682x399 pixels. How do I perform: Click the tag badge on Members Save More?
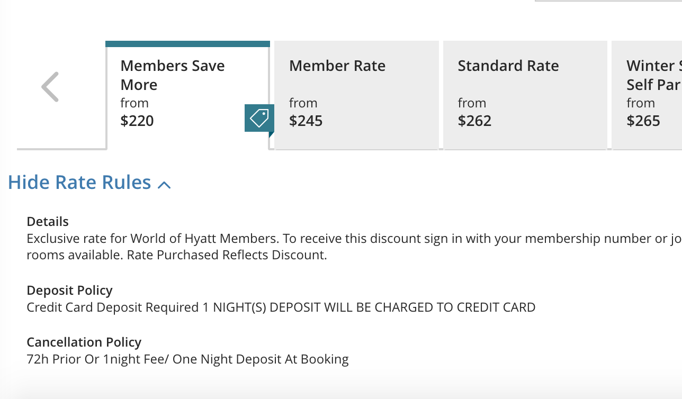(259, 117)
